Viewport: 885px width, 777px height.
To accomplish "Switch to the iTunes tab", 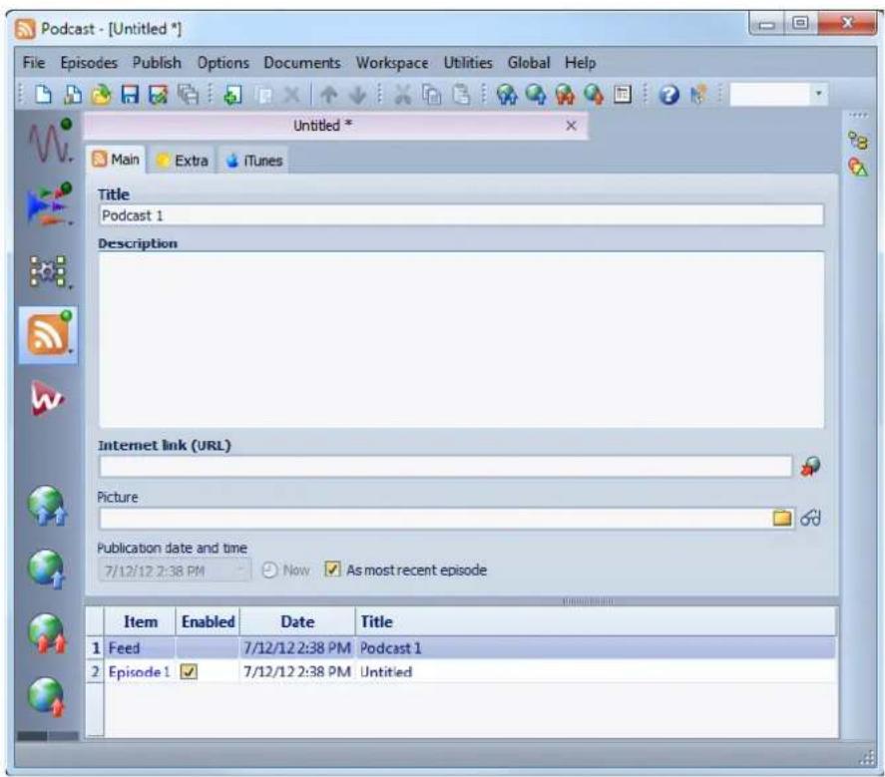I will coord(254,161).
